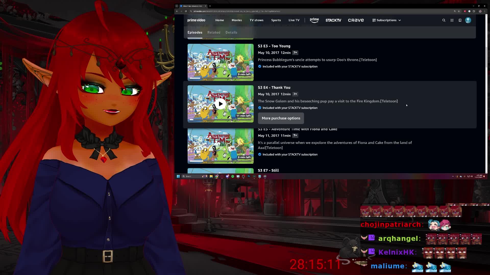Open Fiona and Cake episode thumbnail
This screenshot has height=275, width=490.
(220, 146)
